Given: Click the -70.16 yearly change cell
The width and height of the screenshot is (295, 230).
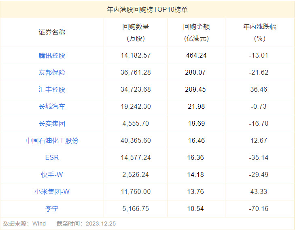Looking at the screenshot, I should click(259, 209).
